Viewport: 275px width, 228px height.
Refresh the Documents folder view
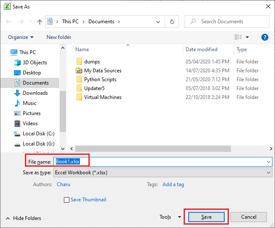click(x=172, y=22)
